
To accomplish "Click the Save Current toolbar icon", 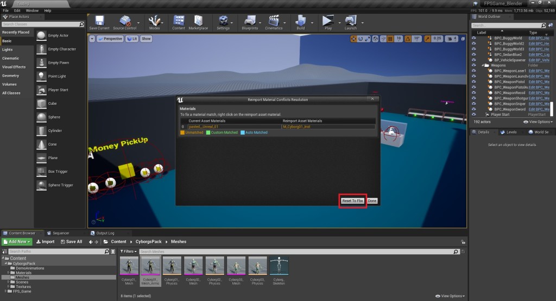I will point(99,22).
